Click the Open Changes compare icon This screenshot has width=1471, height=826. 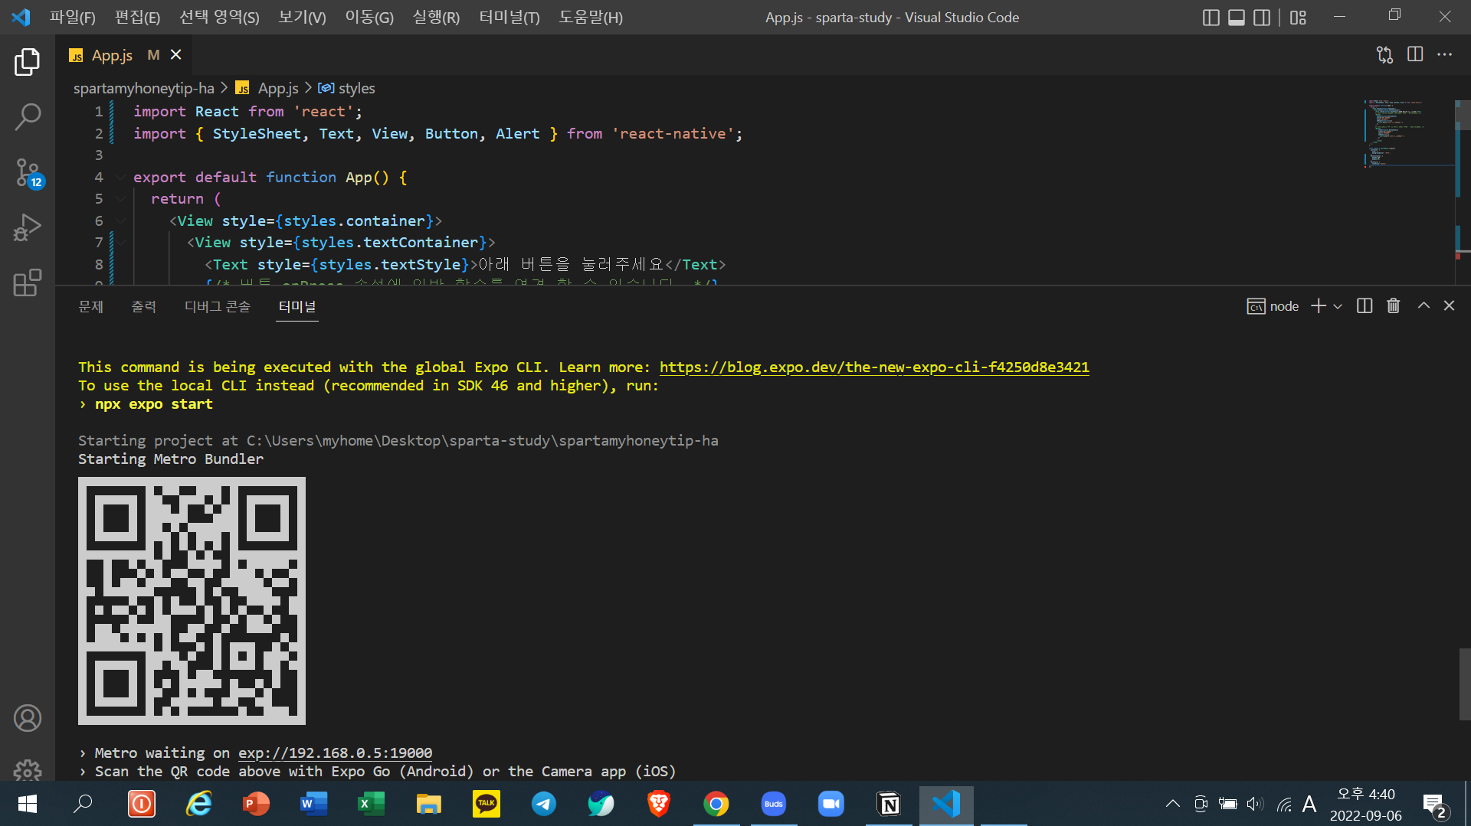1384,54
